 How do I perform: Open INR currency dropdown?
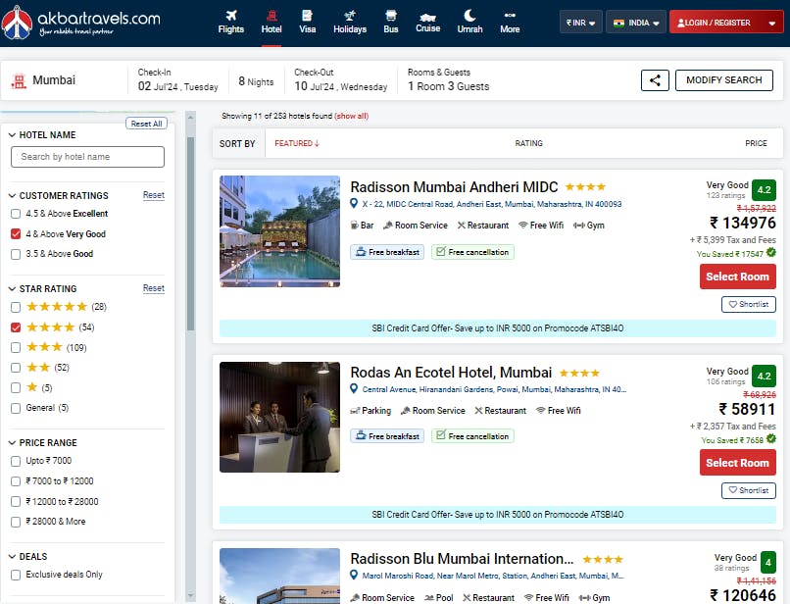[580, 23]
